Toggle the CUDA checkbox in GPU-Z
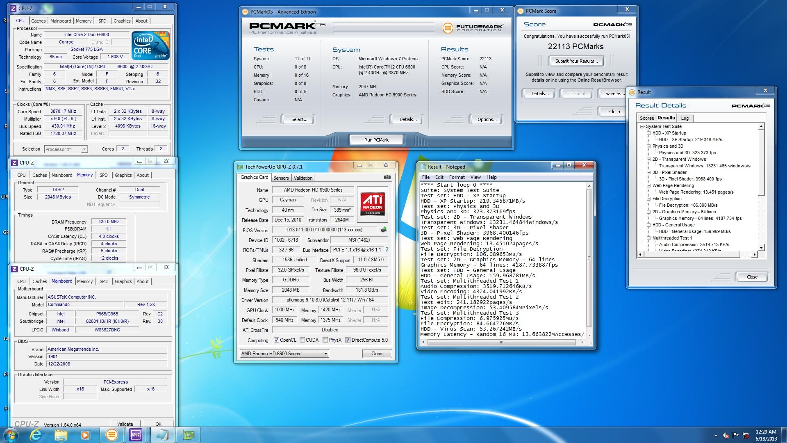The height and width of the screenshot is (443, 787). [302, 340]
